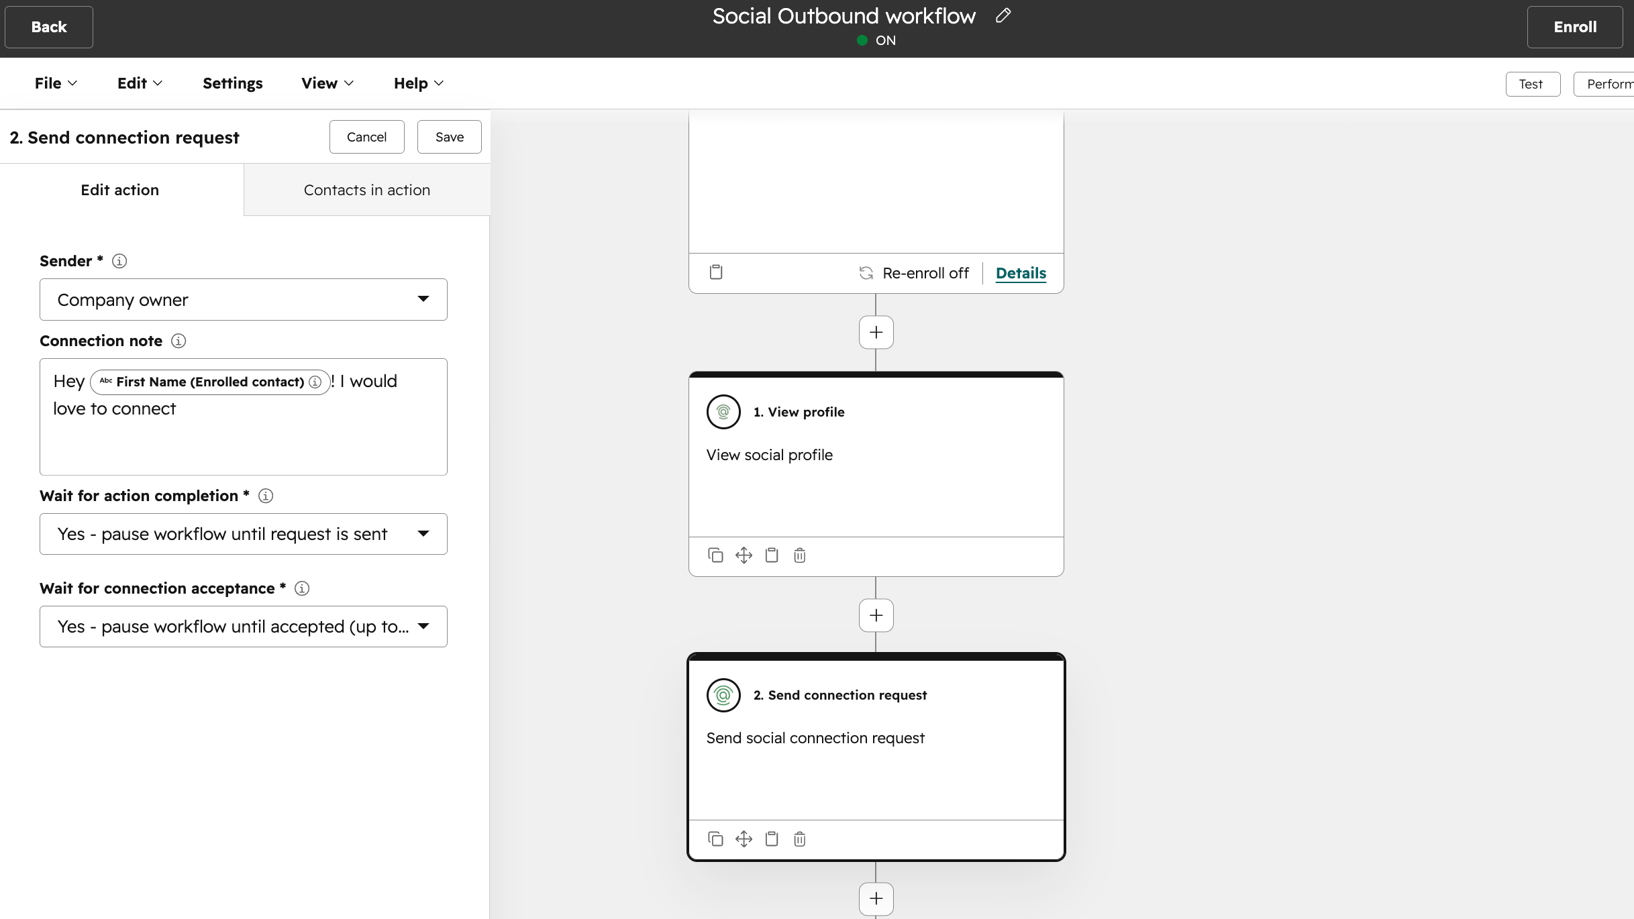Image resolution: width=1634 pixels, height=919 pixels.
Task: Click Wait for connection acceptance info icon
Action: point(302,588)
